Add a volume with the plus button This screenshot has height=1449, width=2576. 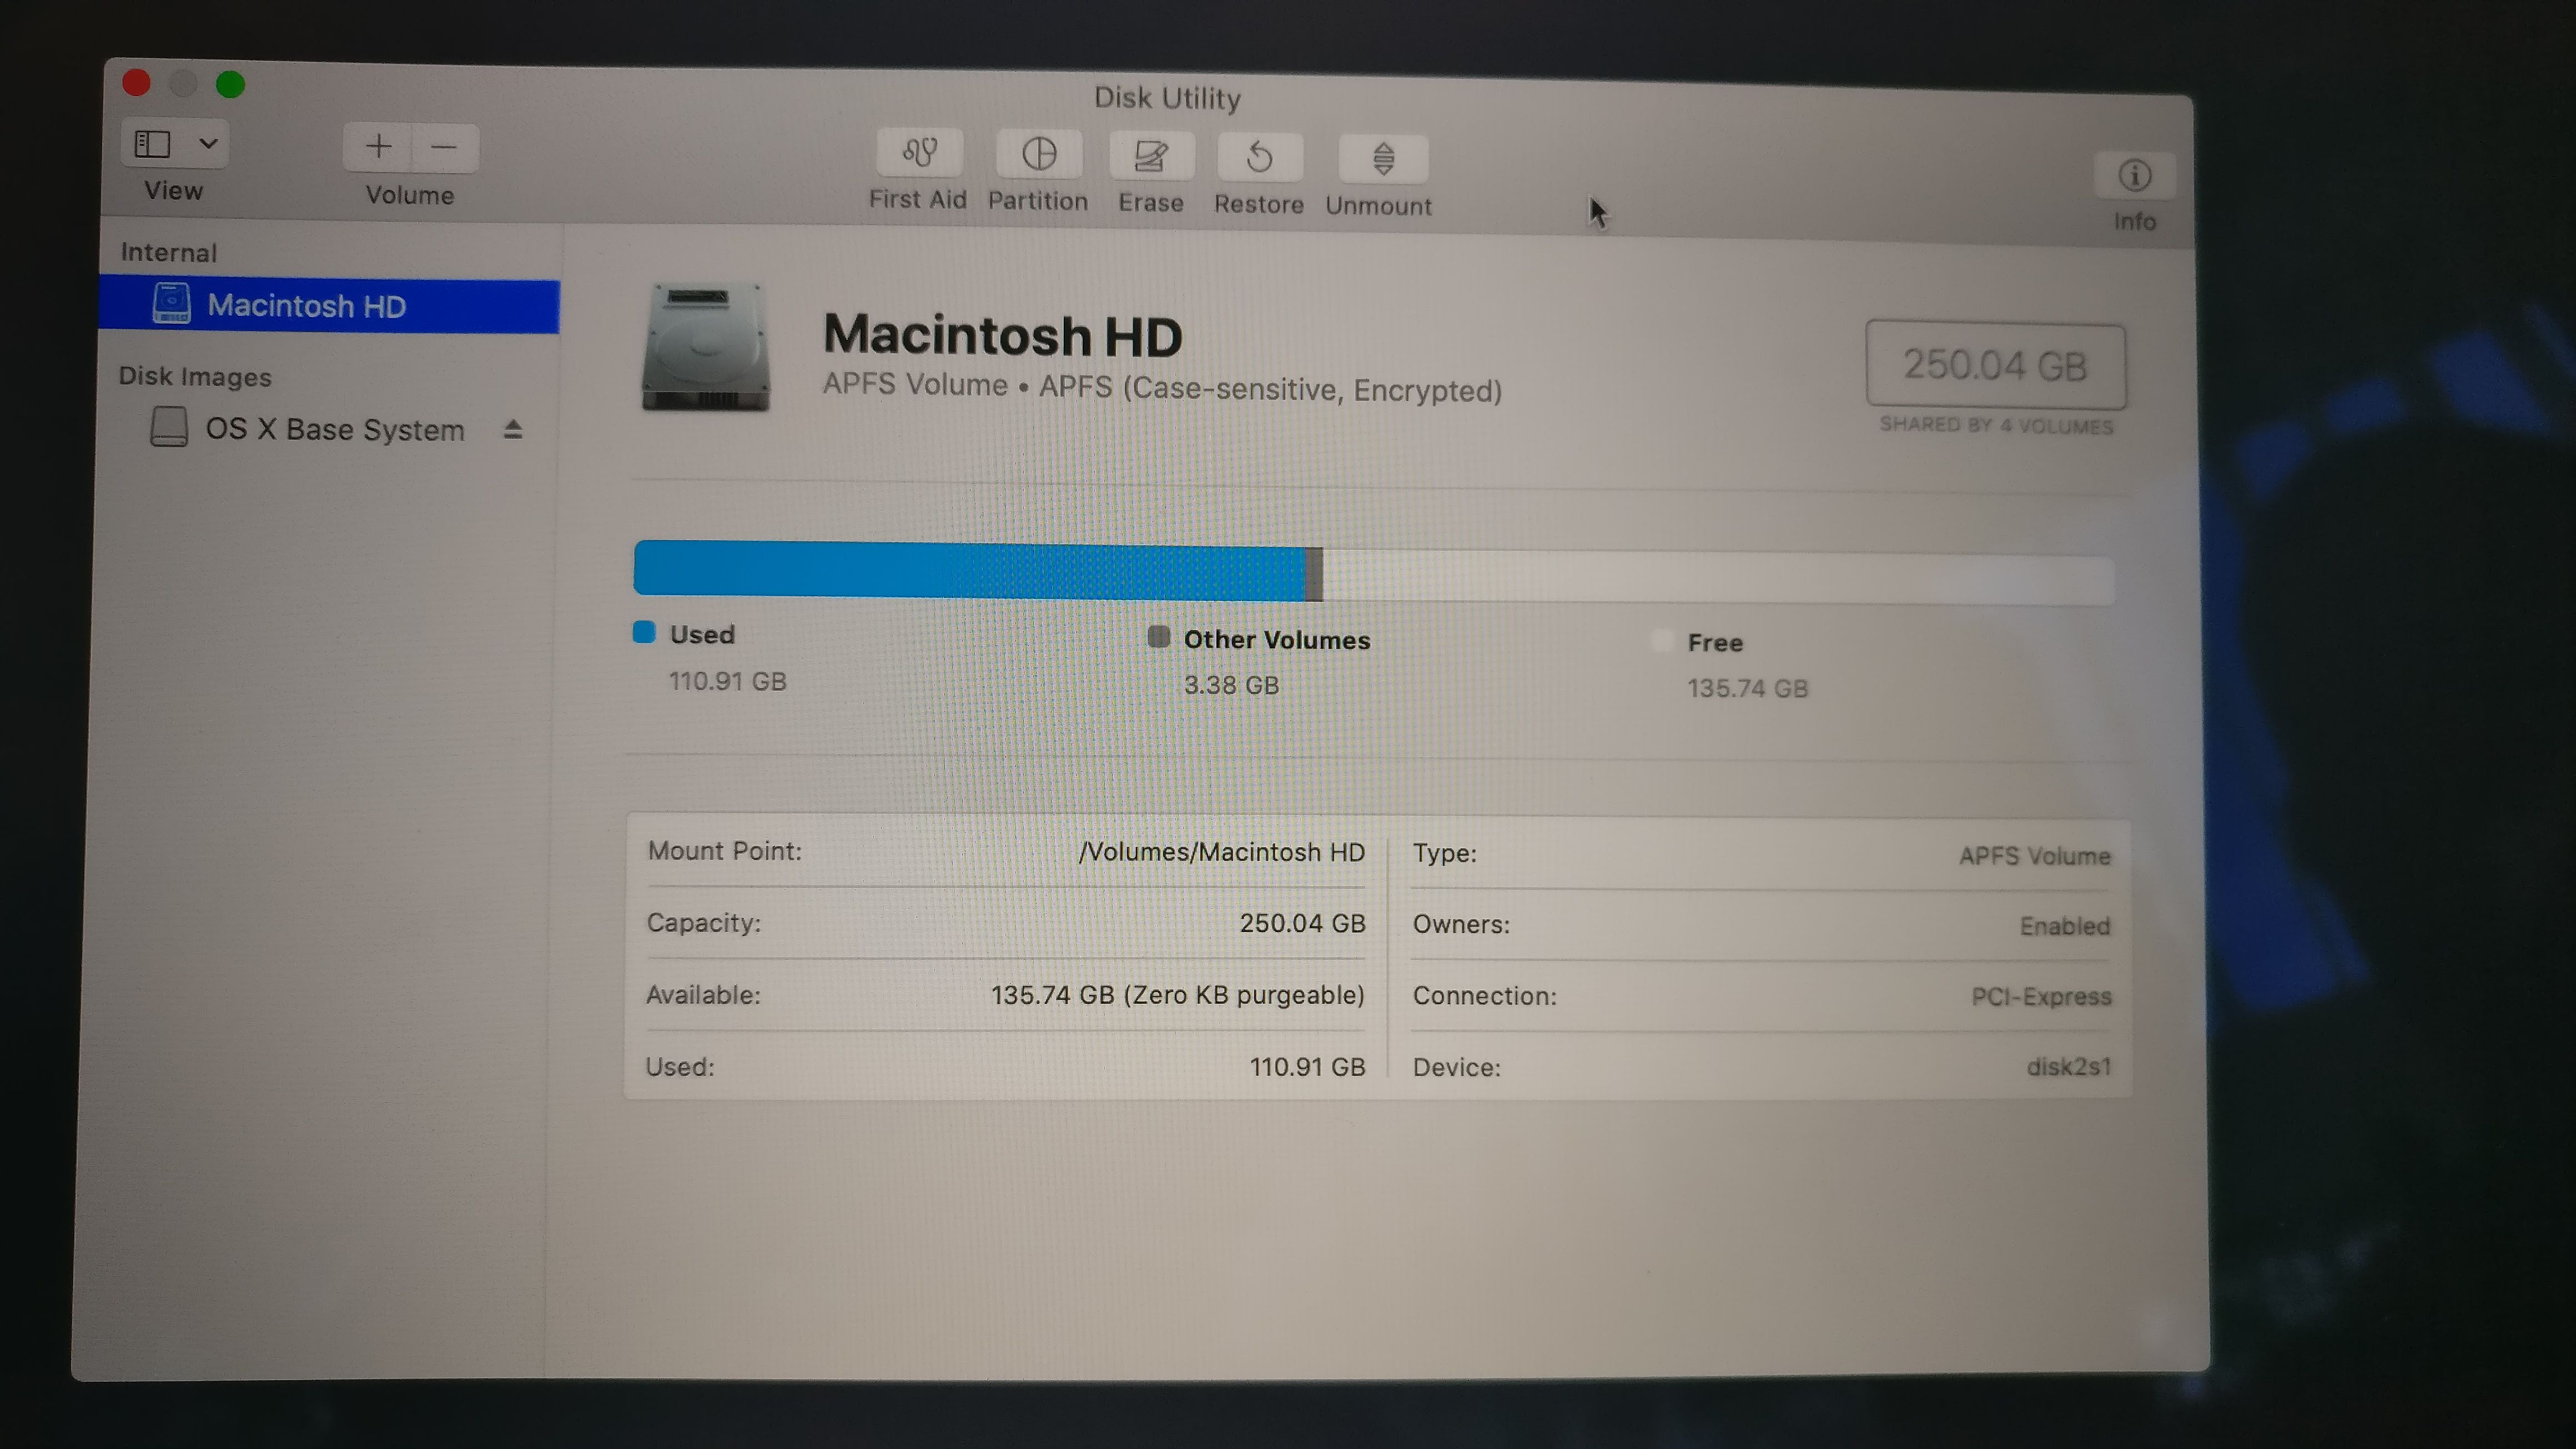[x=378, y=147]
